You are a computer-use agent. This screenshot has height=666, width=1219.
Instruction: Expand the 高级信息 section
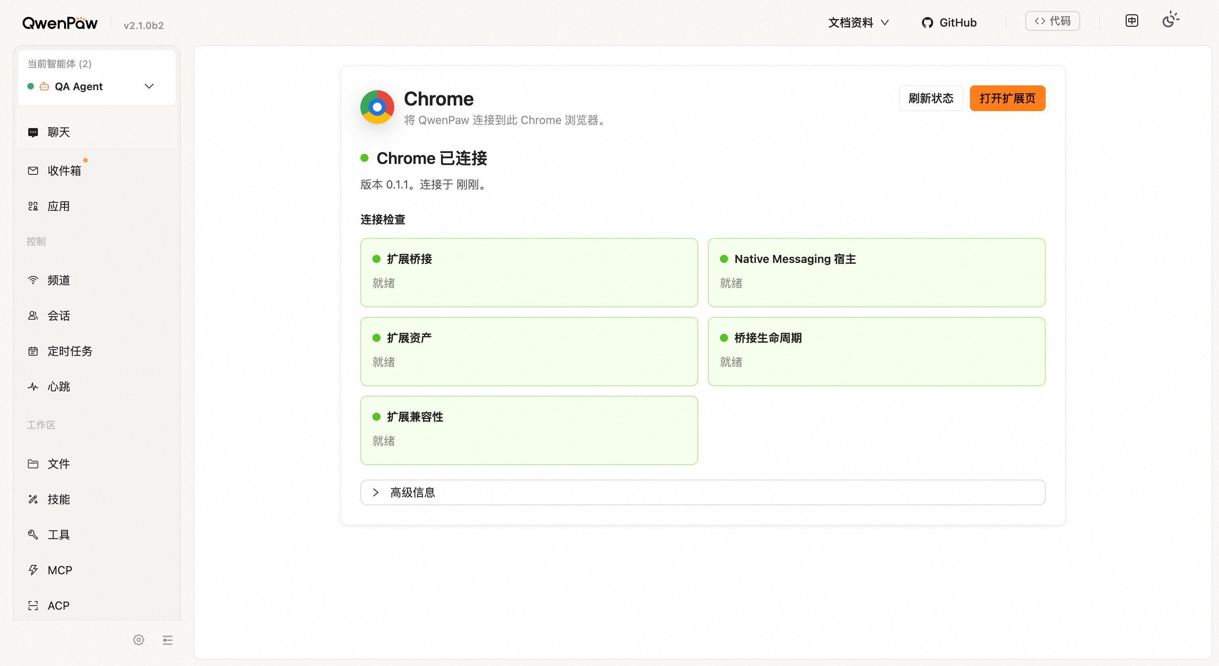[x=703, y=492]
